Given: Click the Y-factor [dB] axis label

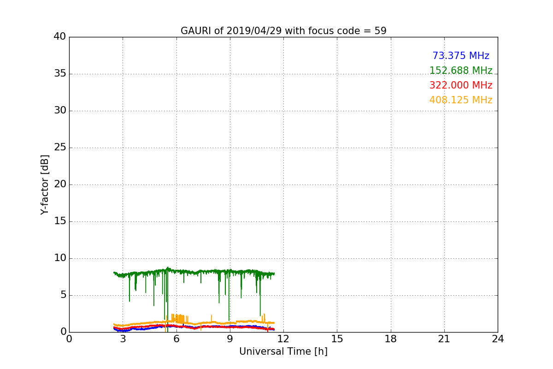Looking at the screenshot, I should pos(45,184).
